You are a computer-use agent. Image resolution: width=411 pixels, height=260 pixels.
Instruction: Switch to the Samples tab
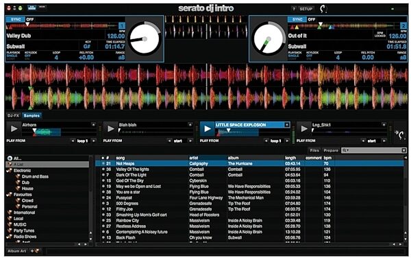pos(32,115)
